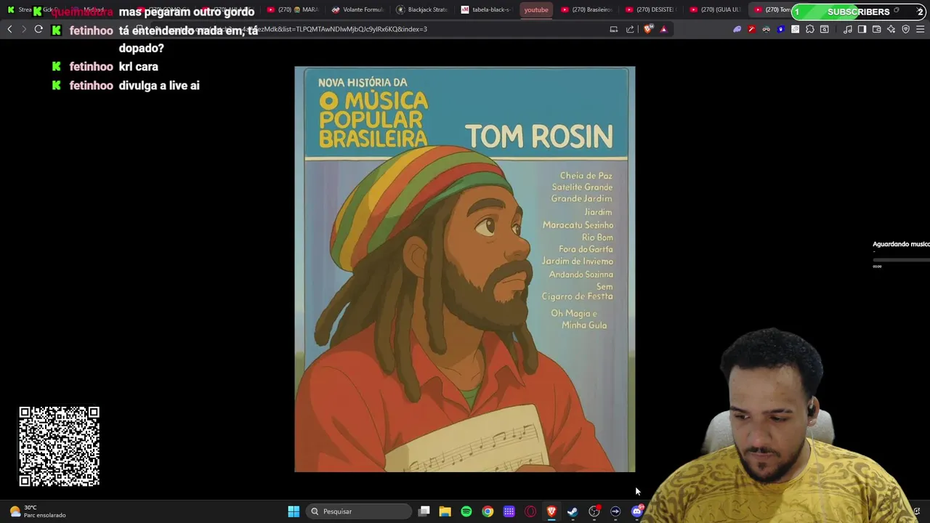Open Opera browser from taskbar
Image resolution: width=930 pixels, height=523 pixels.
pyautogui.click(x=530, y=511)
